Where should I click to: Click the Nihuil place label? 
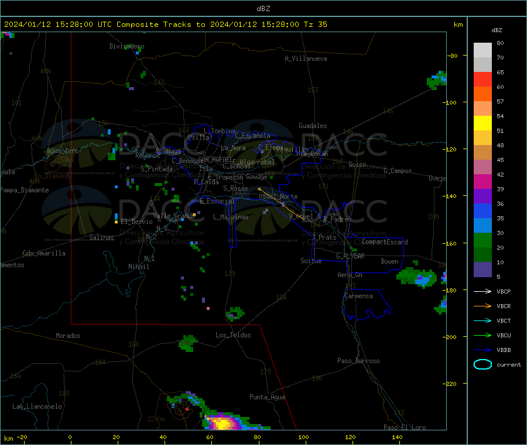tap(139, 267)
